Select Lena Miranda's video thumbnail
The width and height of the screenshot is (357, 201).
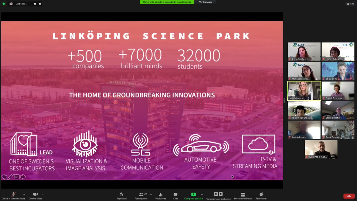304,91
